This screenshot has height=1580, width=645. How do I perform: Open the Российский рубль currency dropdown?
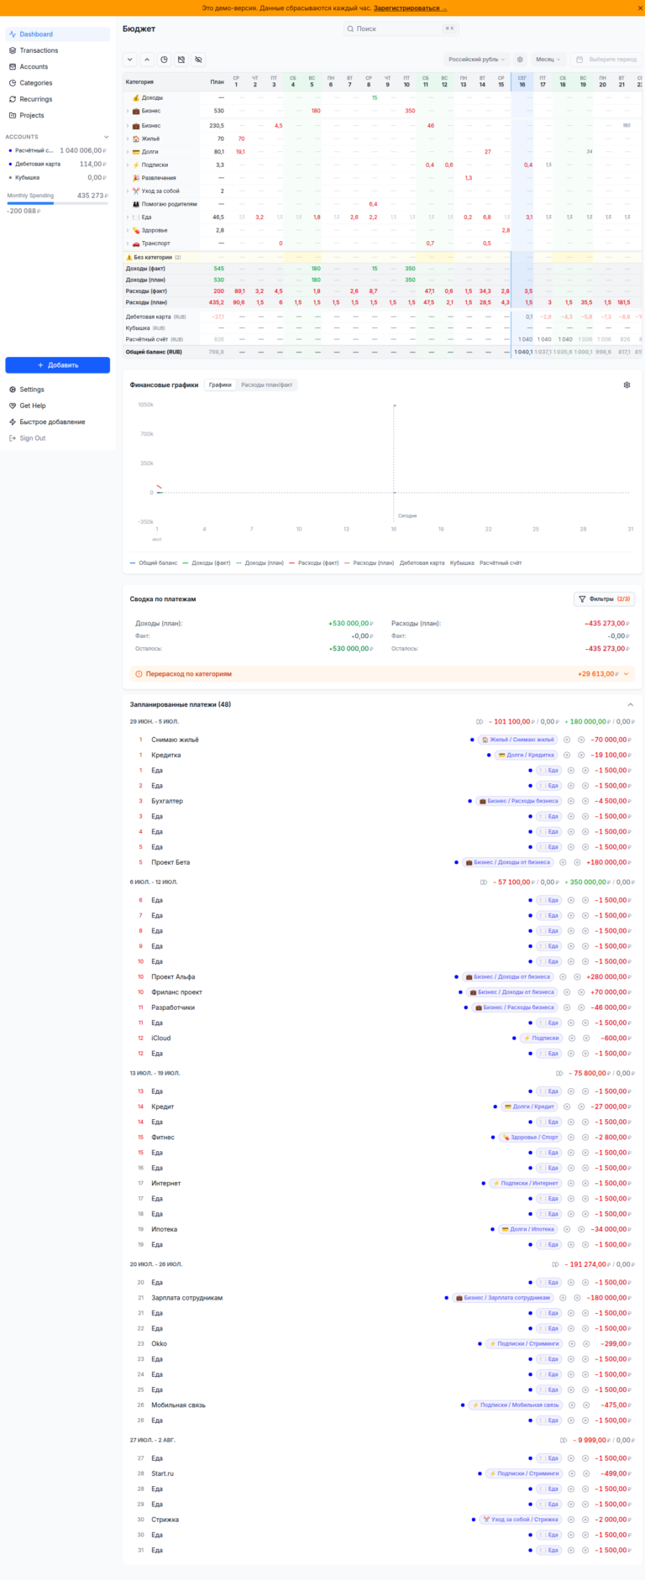(477, 60)
